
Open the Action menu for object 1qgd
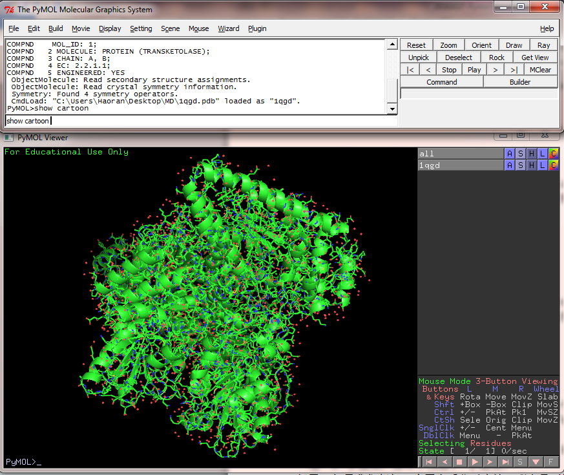[509, 165]
